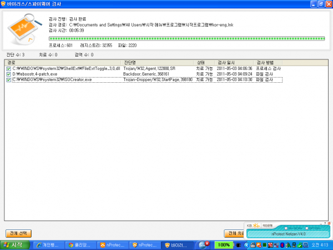This screenshot has height=250, width=333.
Task: Select Backdoor.Generic.368161 diagnosis cell
Action: point(146,74)
